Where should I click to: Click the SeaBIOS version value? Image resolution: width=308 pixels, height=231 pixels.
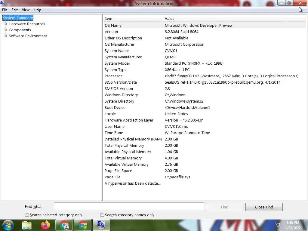click(223, 82)
